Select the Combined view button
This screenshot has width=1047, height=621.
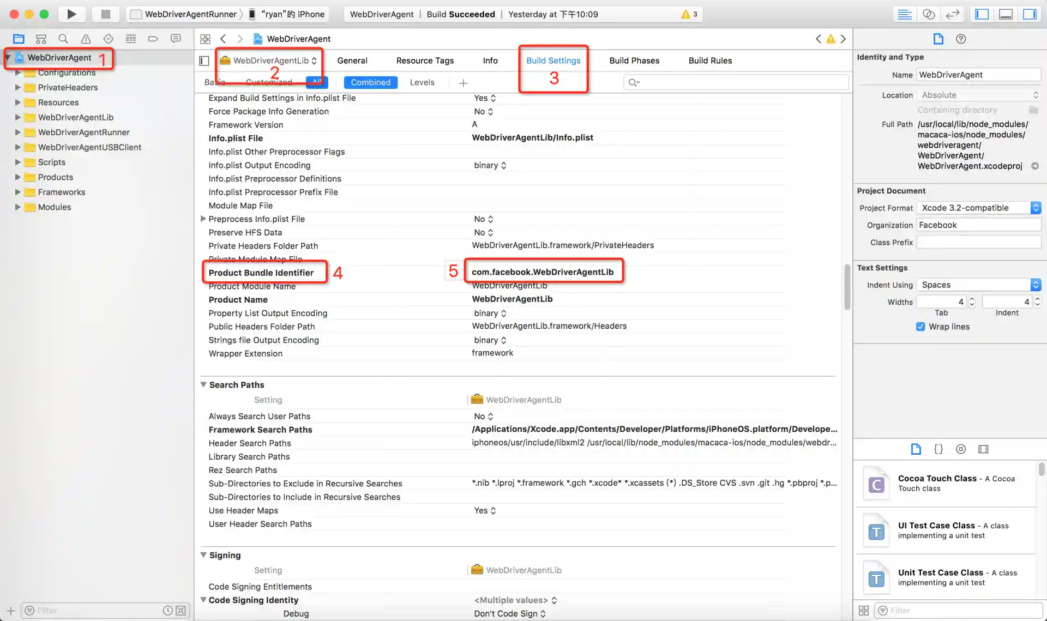370,82
